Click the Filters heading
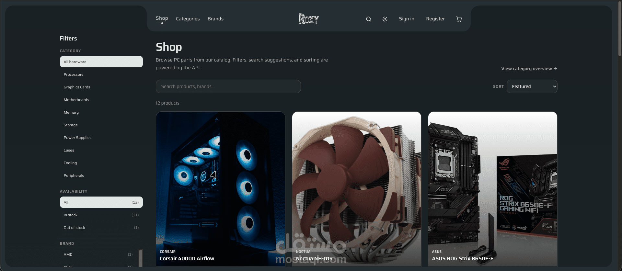Screen dimensions: 622x271 point(68,39)
